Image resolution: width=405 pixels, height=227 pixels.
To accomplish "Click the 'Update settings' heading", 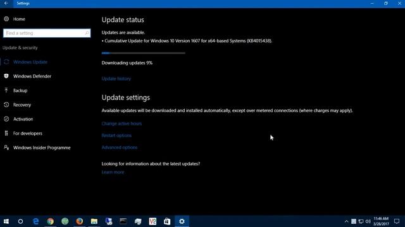I will pos(126,98).
